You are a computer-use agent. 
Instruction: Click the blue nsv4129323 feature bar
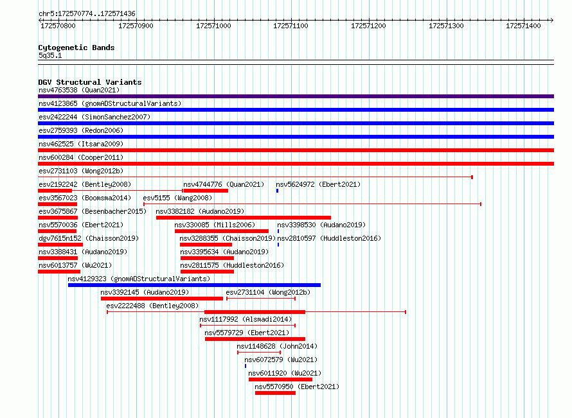(195, 285)
